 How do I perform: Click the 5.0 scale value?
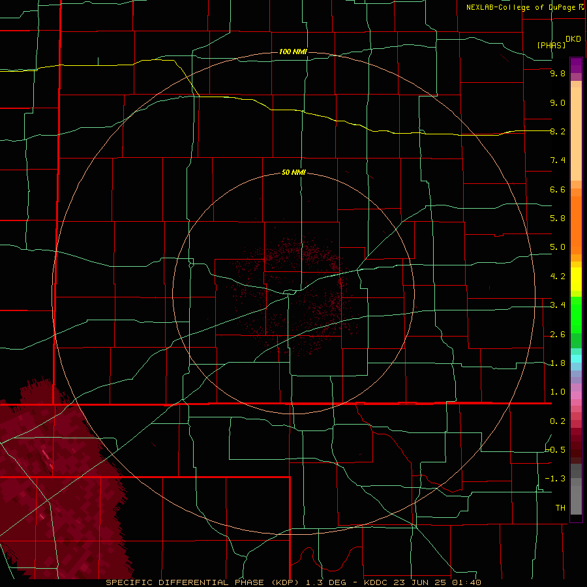[558, 247]
